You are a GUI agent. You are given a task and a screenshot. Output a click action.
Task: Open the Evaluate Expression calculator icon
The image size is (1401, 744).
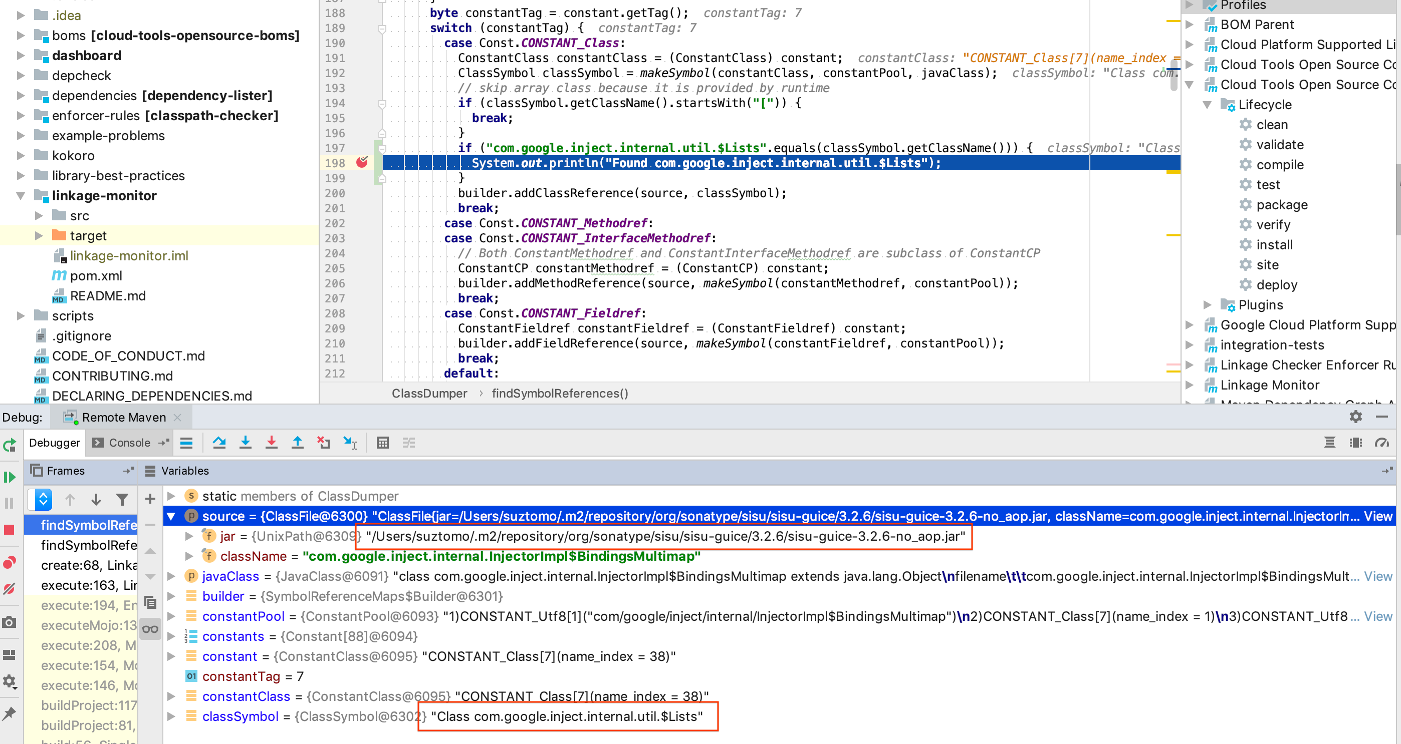(x=383, y=443)
